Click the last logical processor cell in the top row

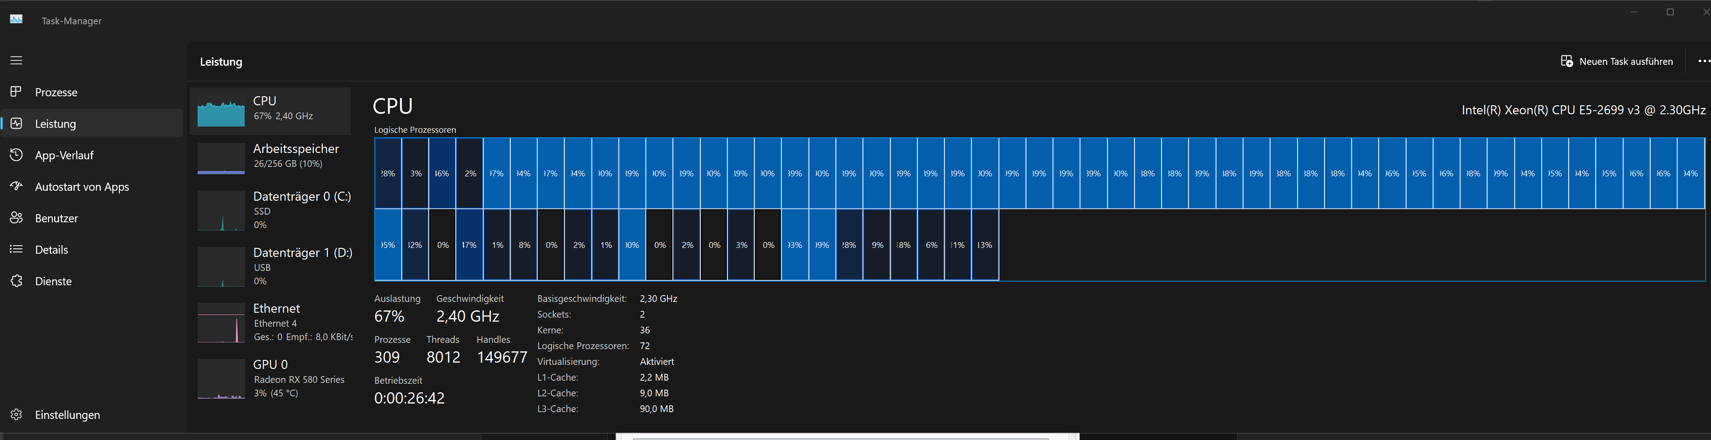(1691, 173)
